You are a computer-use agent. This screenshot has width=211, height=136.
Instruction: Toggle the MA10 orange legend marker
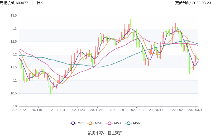point(90,123)
